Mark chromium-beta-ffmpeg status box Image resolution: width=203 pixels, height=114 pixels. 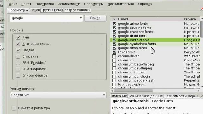114,64
